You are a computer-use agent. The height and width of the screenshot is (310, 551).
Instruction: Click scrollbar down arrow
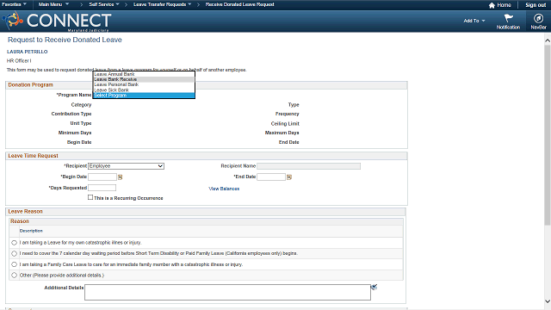point(548,301)
